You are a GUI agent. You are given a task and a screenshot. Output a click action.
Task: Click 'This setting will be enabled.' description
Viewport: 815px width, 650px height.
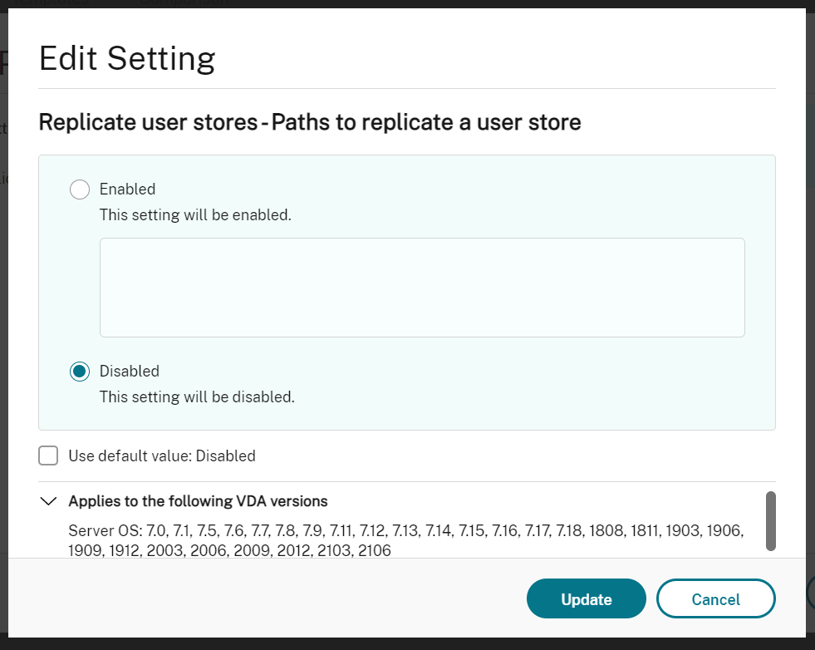(x=195, y=215)
